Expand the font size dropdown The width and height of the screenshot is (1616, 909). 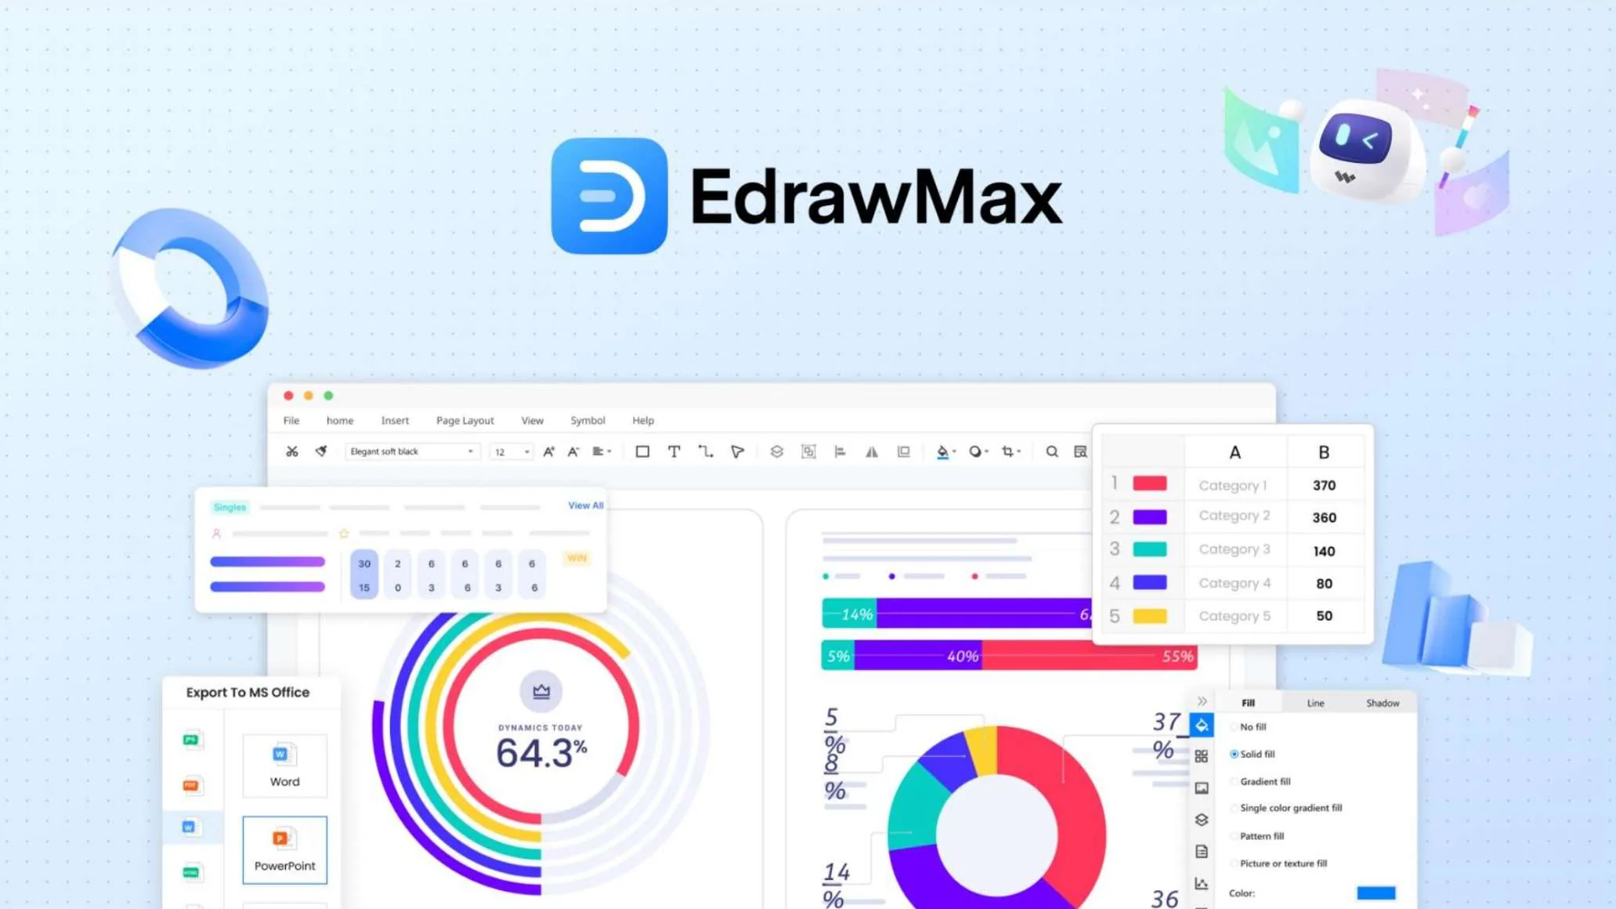point(527,451)
